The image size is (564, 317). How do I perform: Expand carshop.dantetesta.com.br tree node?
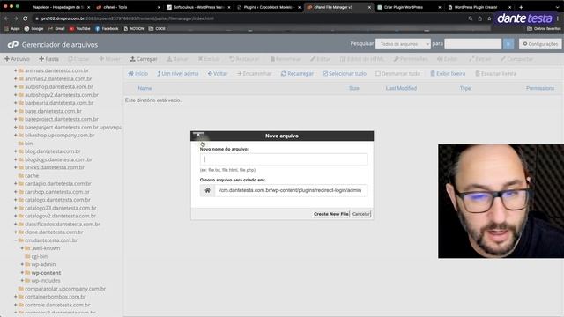tap(16, 192)
